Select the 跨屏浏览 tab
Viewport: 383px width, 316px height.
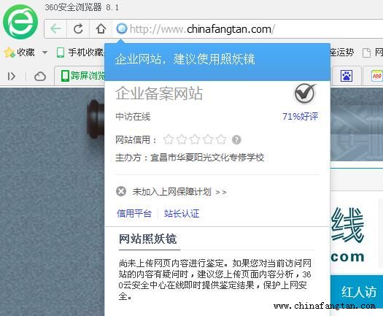point(82,76)
